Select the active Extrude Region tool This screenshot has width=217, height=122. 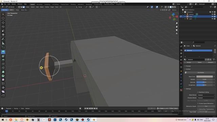coord(3,52)
